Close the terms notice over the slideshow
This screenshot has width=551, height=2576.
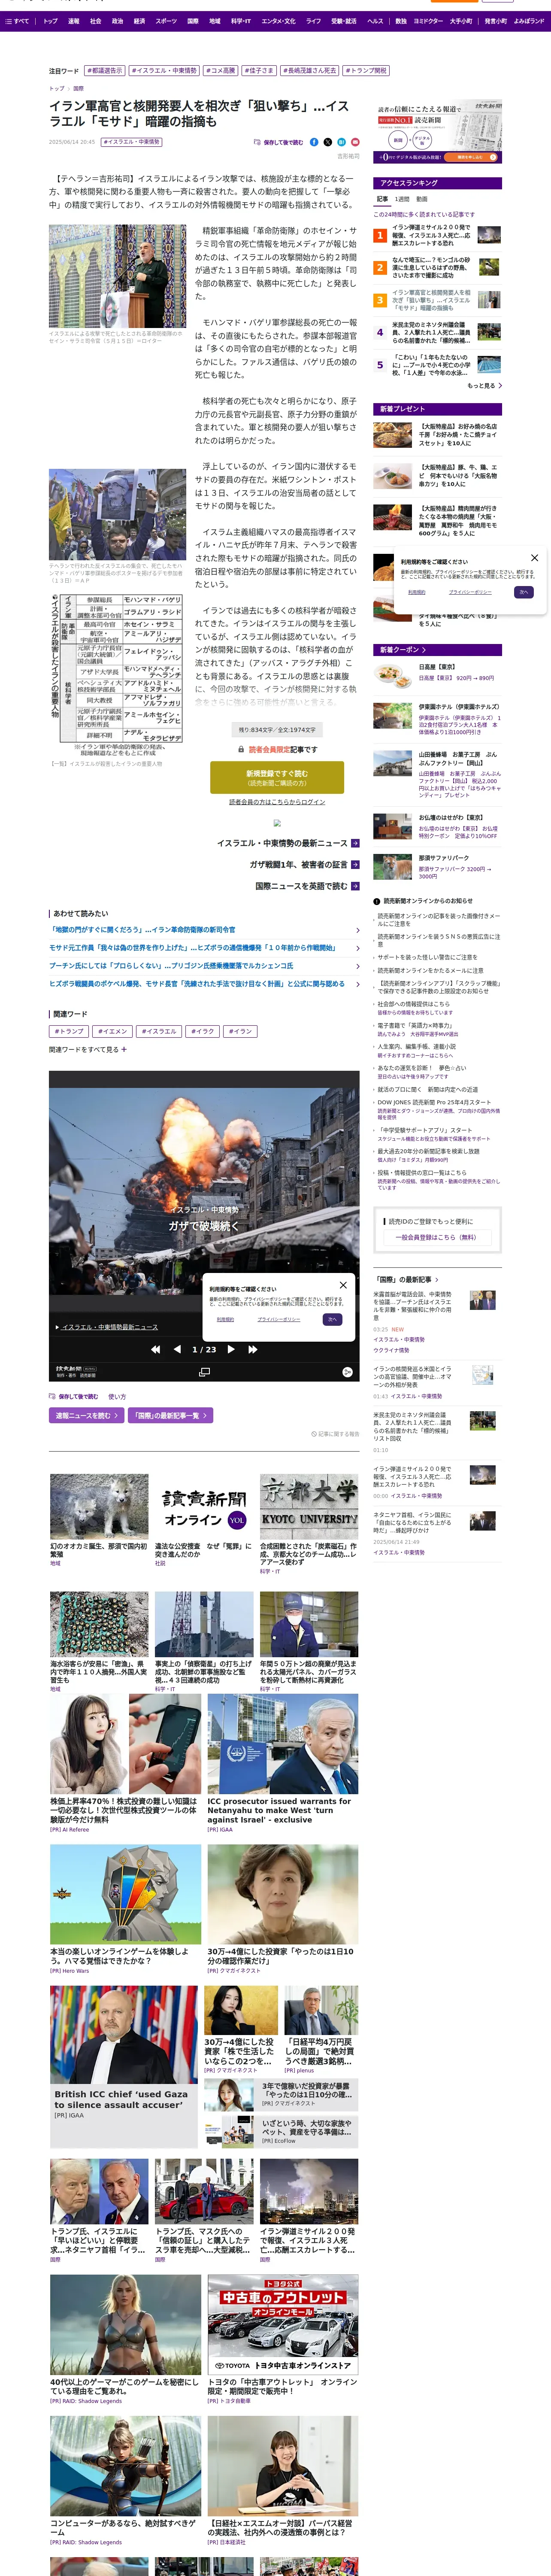pos(343,1285)
